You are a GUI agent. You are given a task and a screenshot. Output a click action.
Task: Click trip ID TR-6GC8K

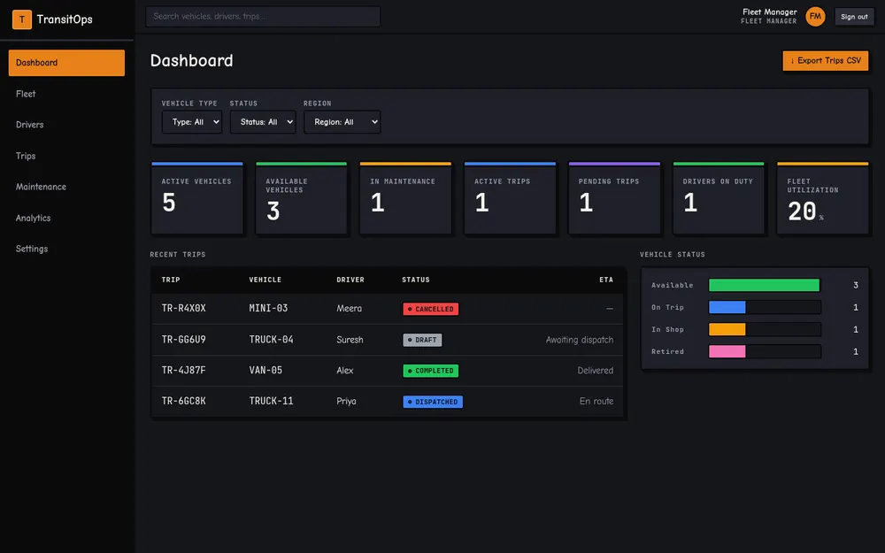click(x=183, y=401)
